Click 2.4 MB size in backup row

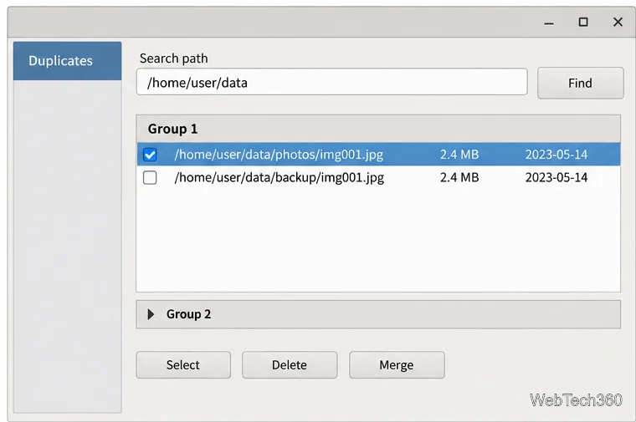459,177
